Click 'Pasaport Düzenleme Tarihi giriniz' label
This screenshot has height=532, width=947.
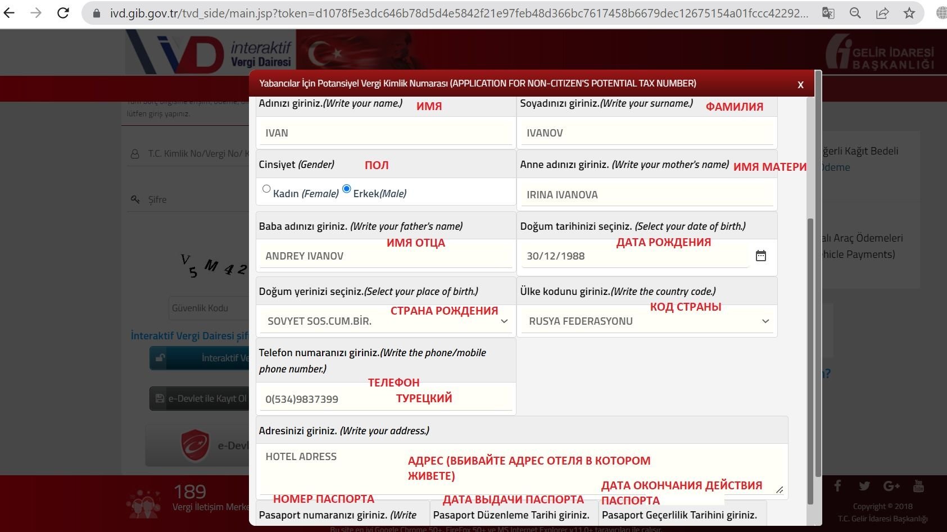[511, 515]
